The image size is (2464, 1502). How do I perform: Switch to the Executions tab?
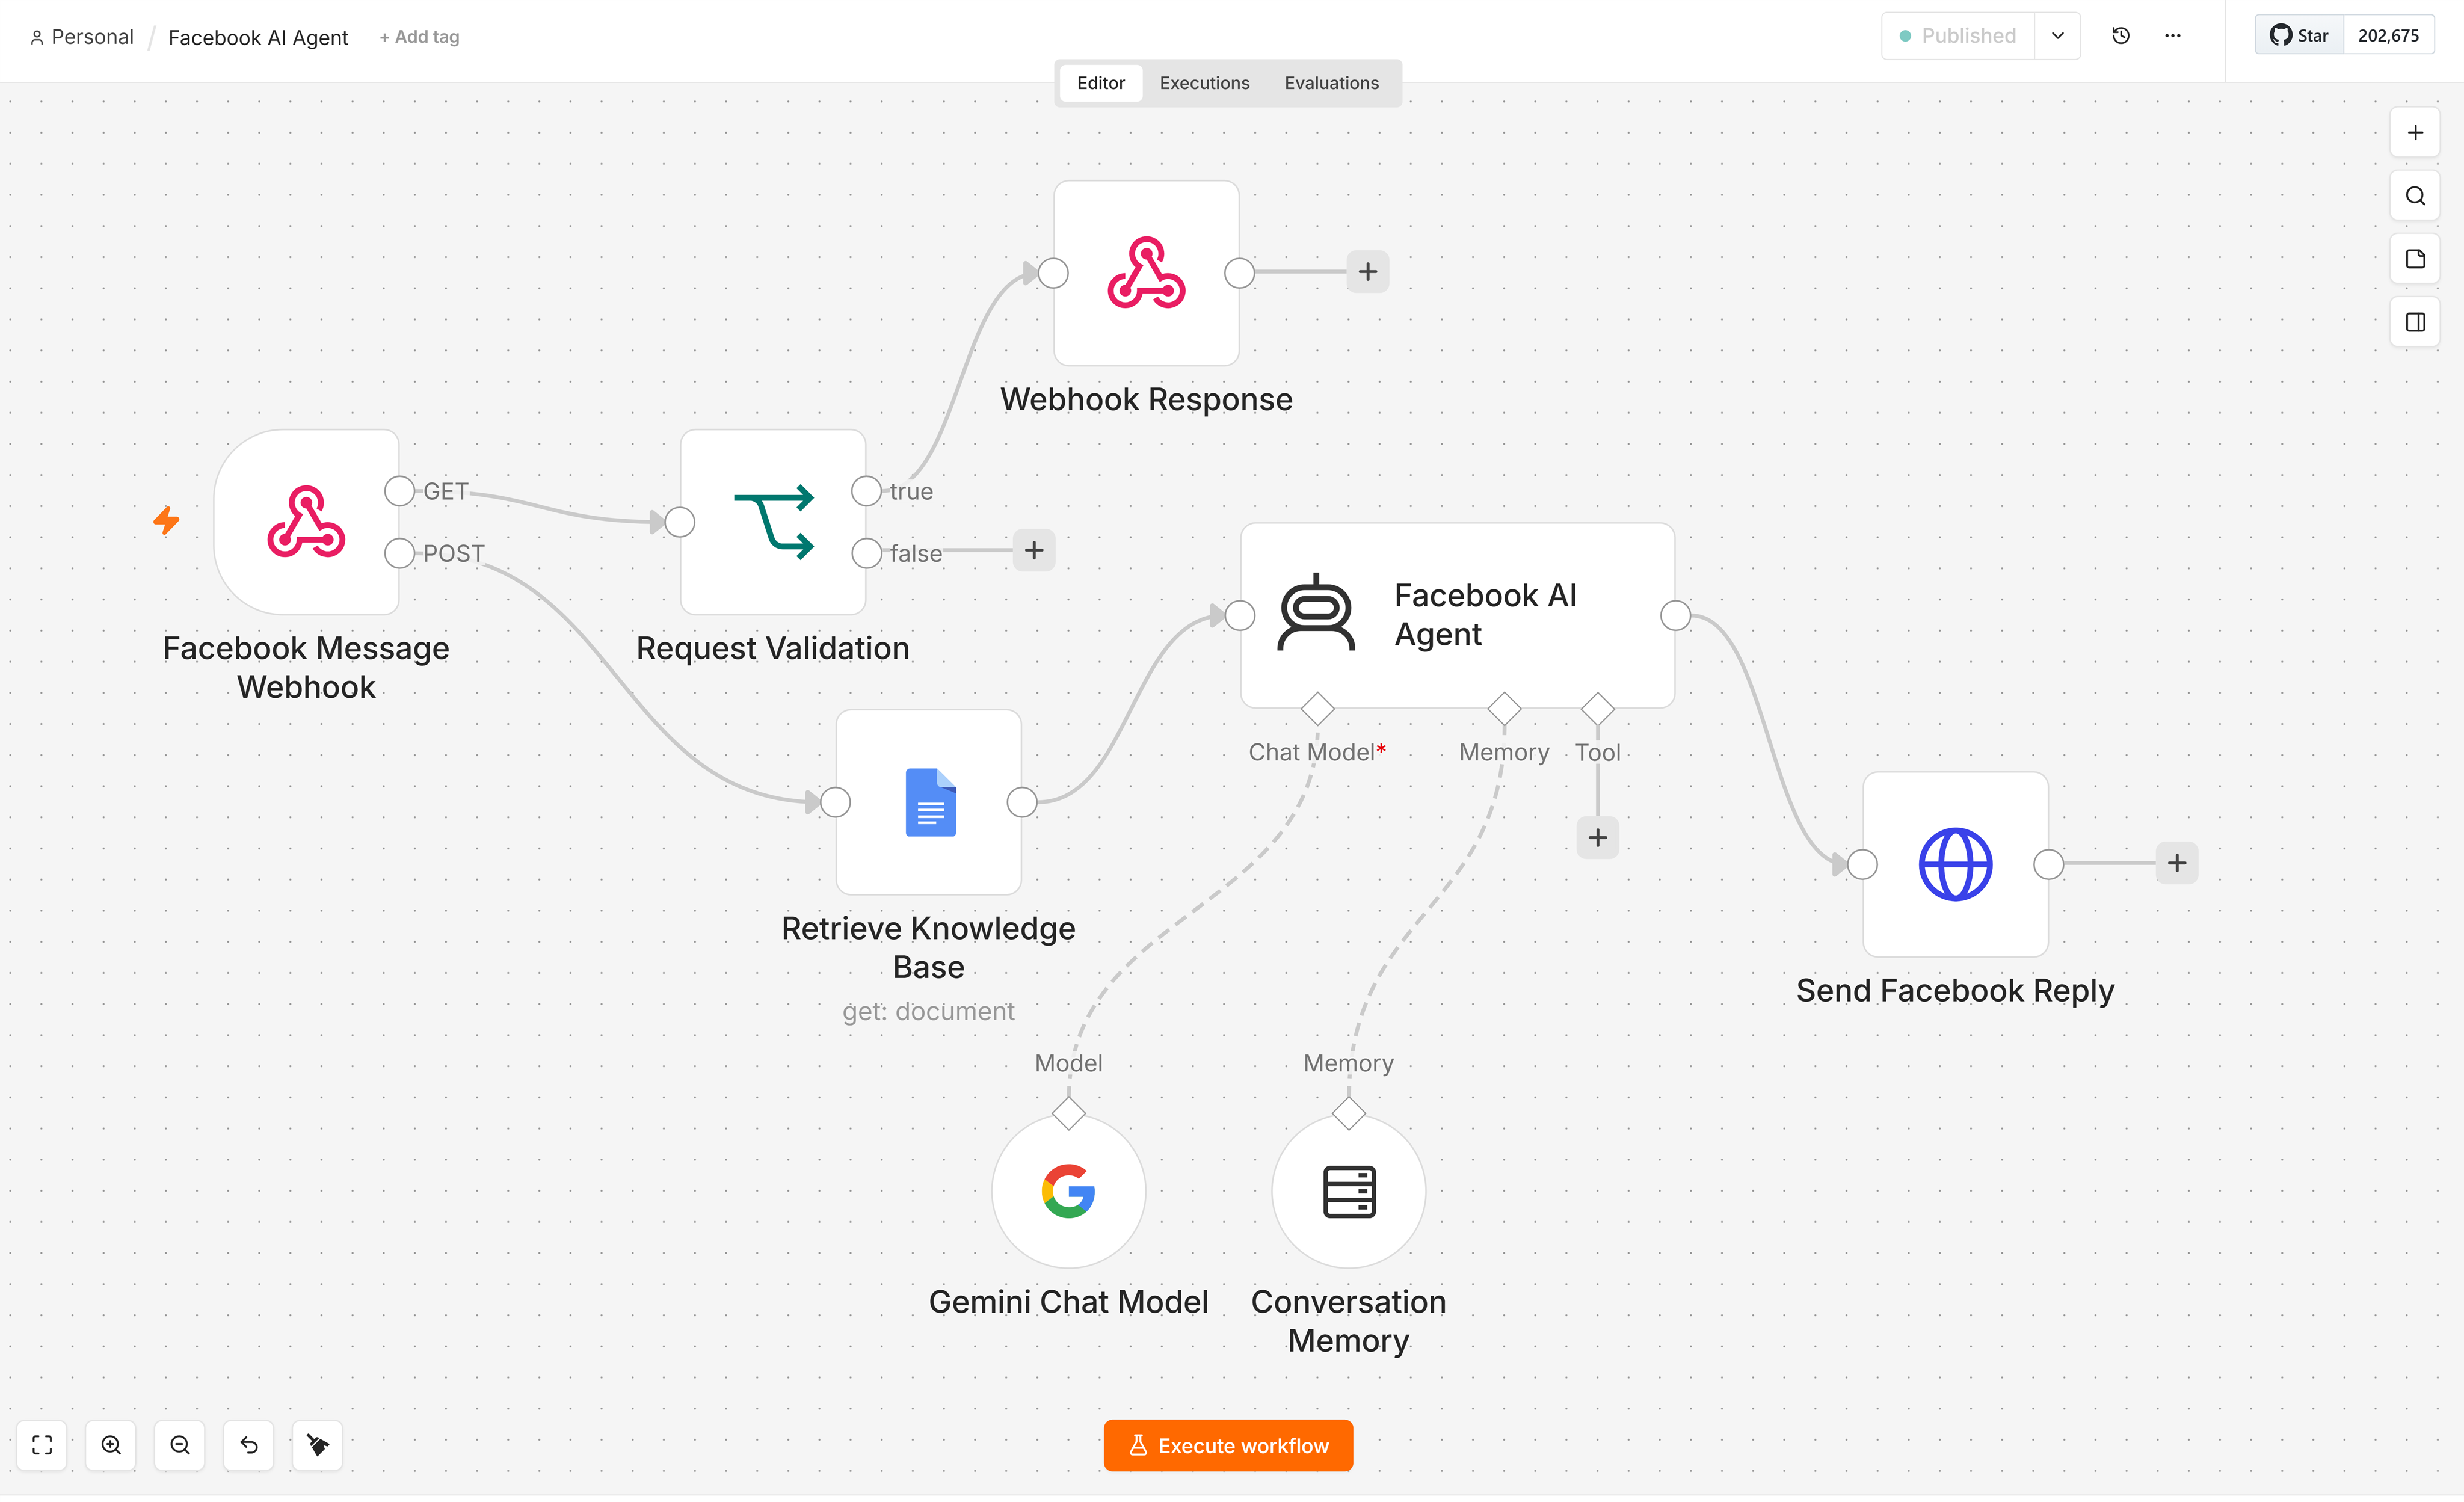[x=1204, y=83]
